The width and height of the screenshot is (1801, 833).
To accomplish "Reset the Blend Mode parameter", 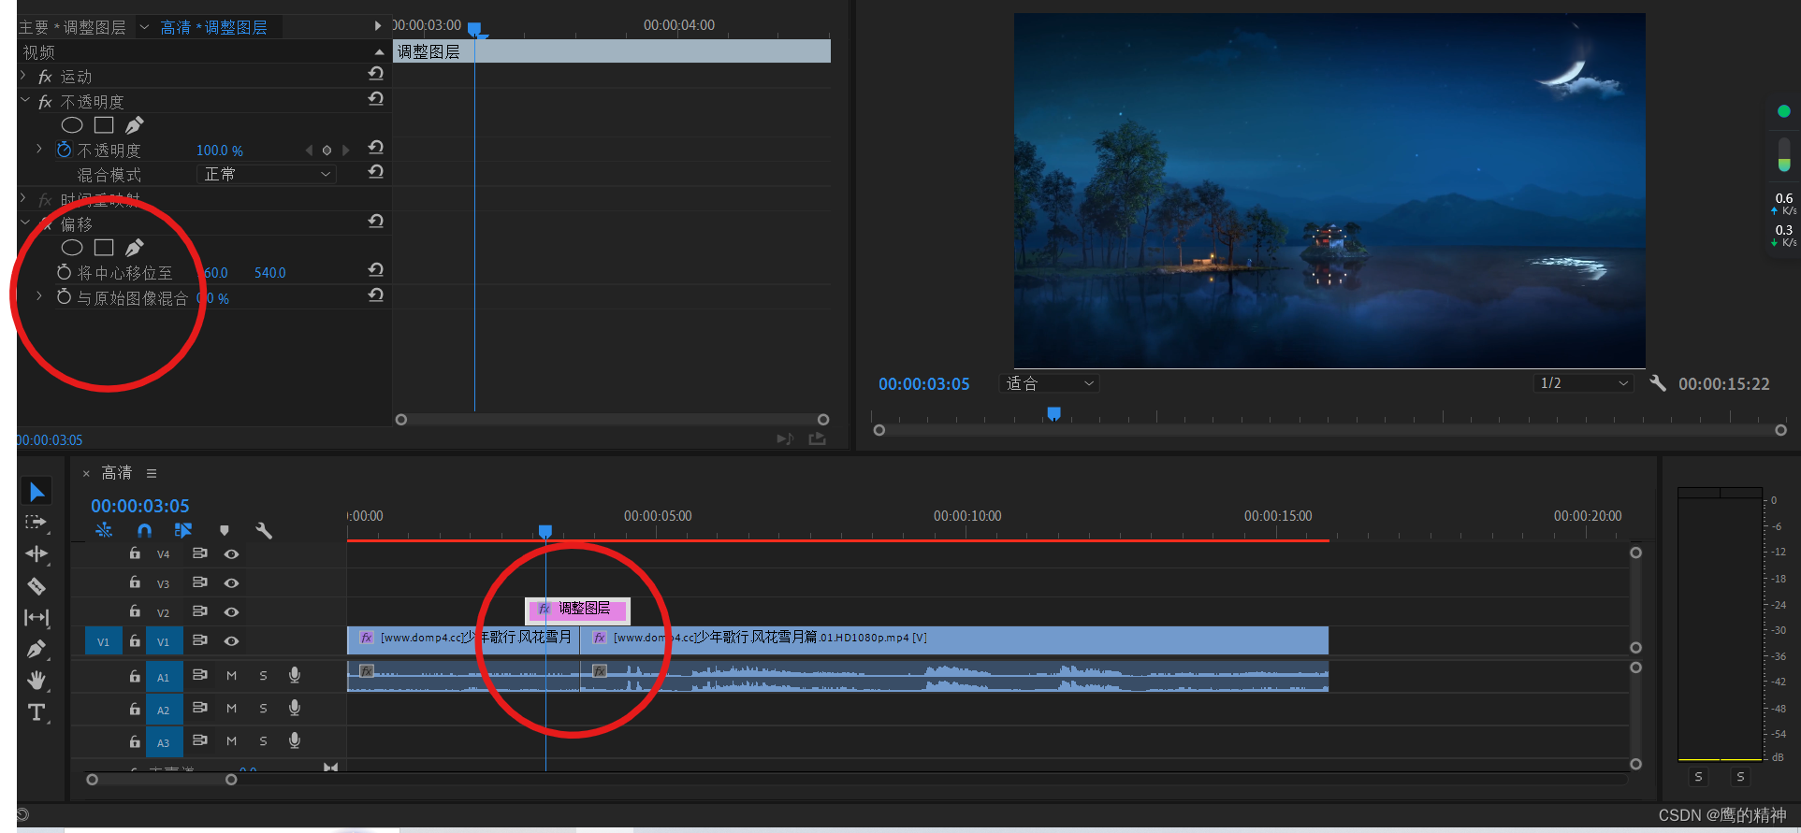I will click(x=376, y=172).
